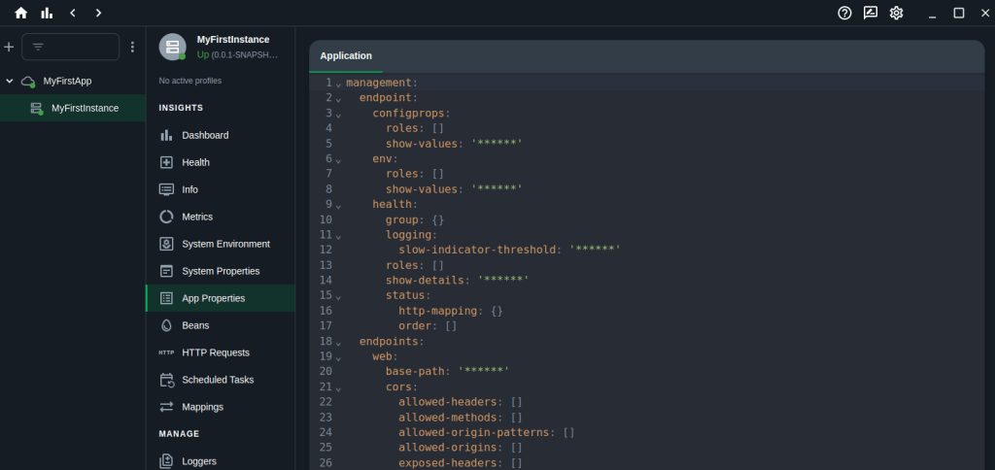Select the Application tab
The image size is (995, 470).
point(346,56)
